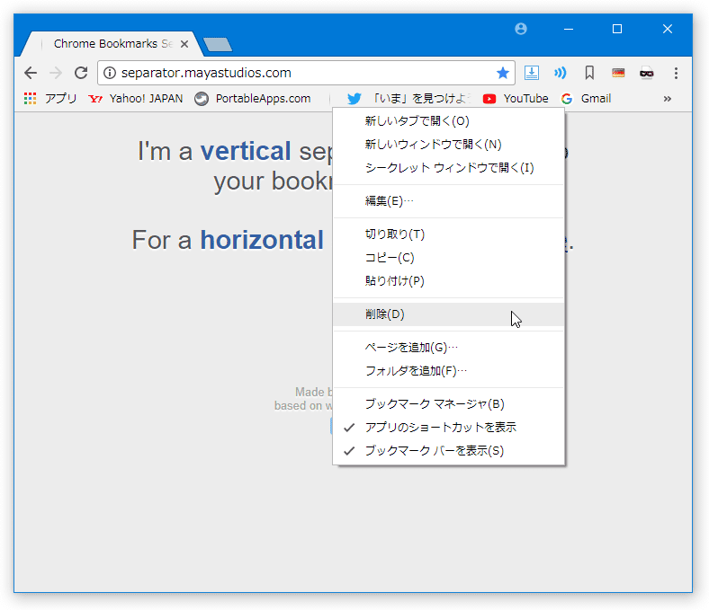Screen dimensions: 709x610
Task: Click the masked-face extension icon
Action: click(647, 73)
